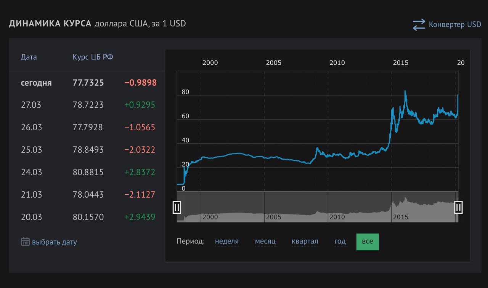Click the converter arrows icon
488x288 pixels.
click(x=419, y=25)
